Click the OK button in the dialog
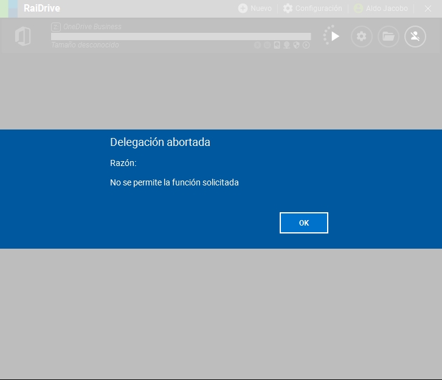 pos(303,223)
